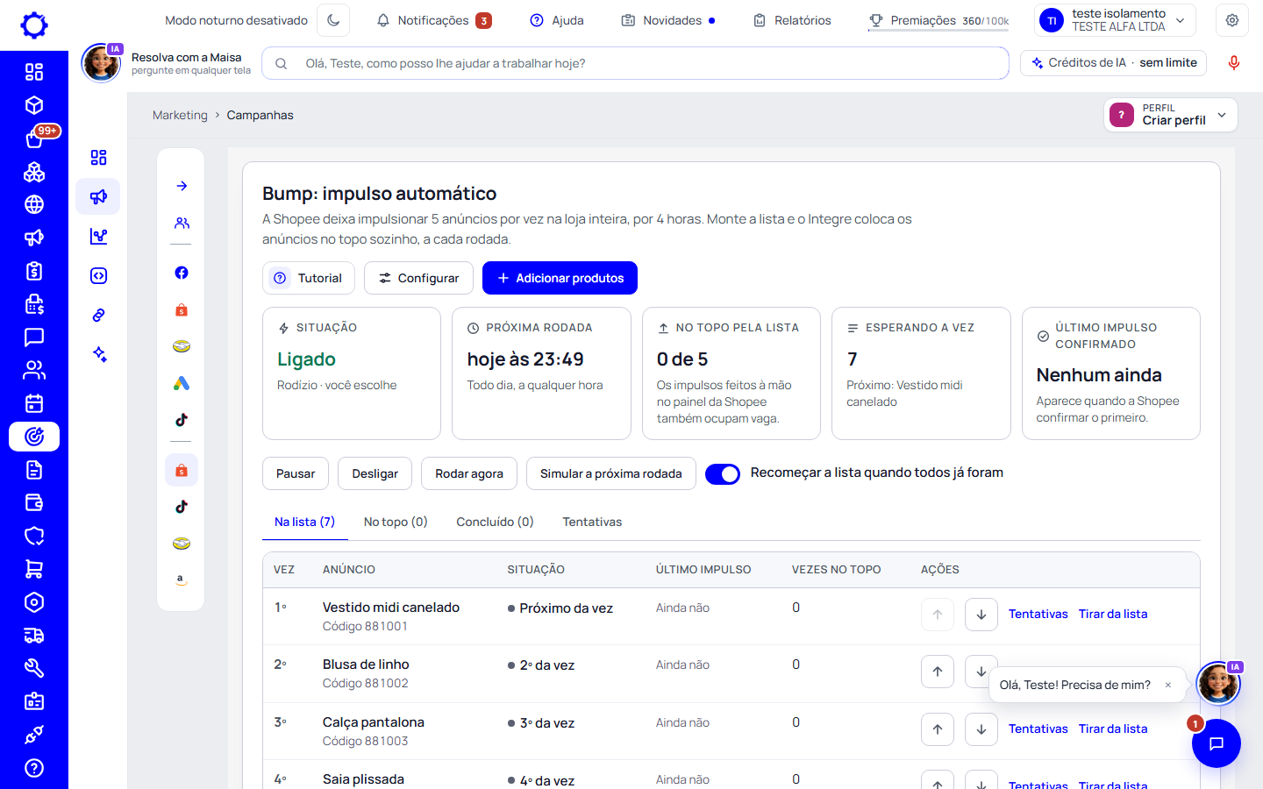Select the 'Na lista (7)' tab
The image size is (1263, 789).
[x=304, y=522]
